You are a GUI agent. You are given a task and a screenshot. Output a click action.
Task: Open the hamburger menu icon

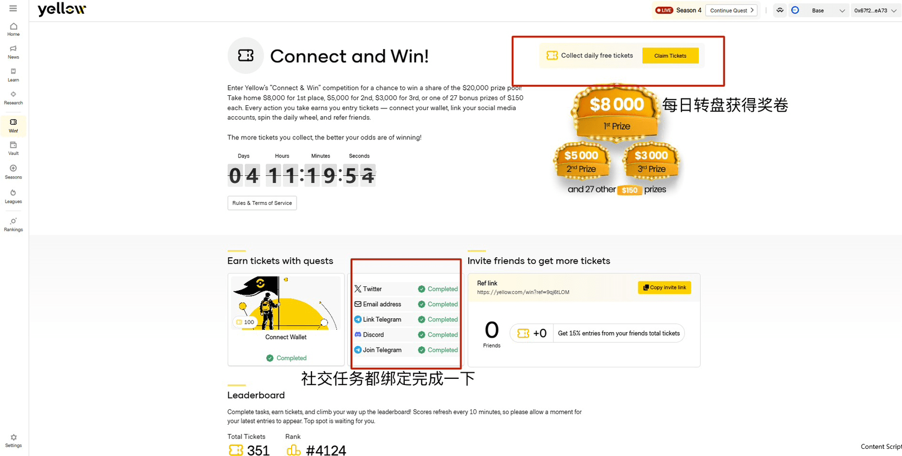click(13, 8)
